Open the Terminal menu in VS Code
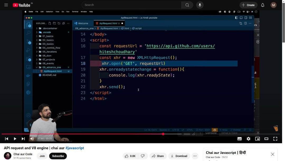Image resolution: width=285 pixels, height=161 pixels. point(75,12)
